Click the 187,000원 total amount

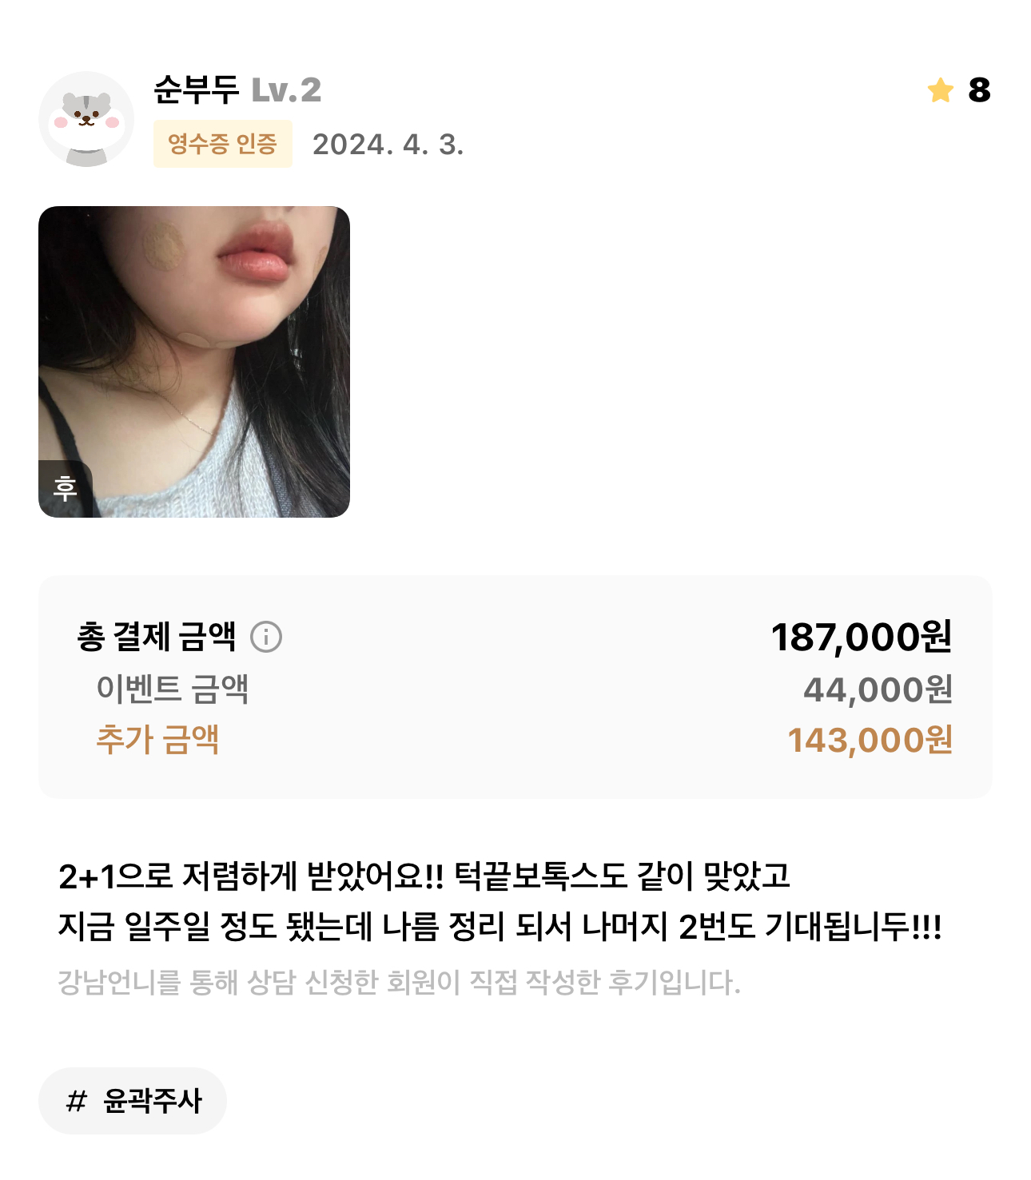coord(862,638)
